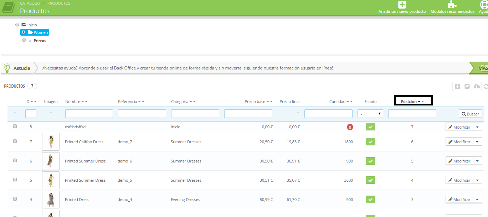Click the export arrow icon above table
488x217 pixels.
pos(467,86)
